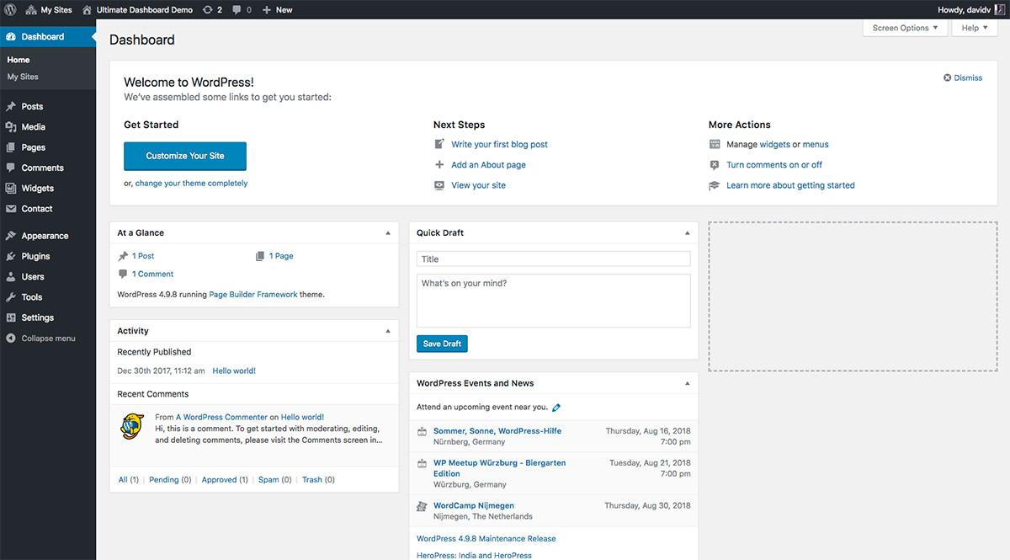Click the Widgets sidebar icon
The height and width of the screenshot is (560, 1010).
tap(11, 189)
